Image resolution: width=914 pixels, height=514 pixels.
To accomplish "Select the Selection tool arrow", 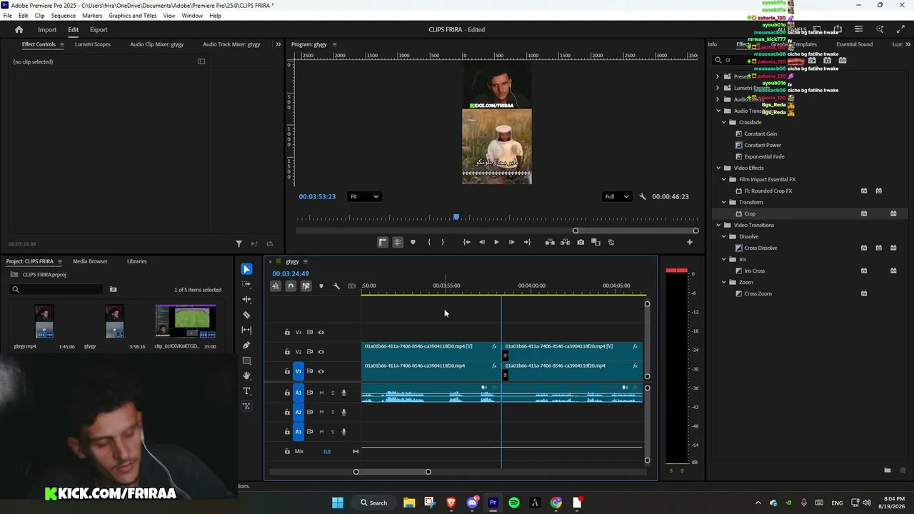I will (246, 269).
